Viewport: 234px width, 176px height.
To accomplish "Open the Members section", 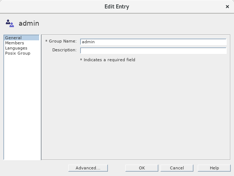I will pyautogui.click(x=15, y=43).
